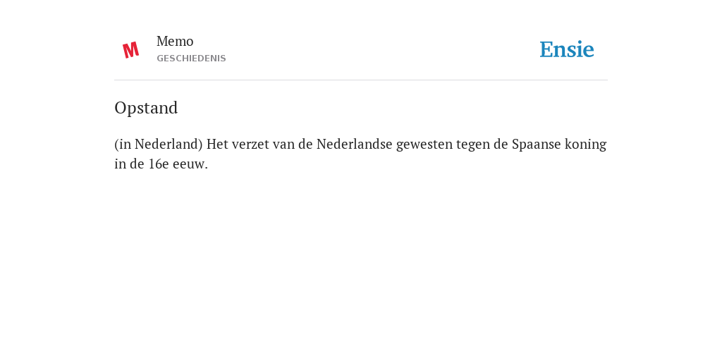Click the horizontal divider below the header
The width and height of the screenshot is (722, 361).
point(361,80)
